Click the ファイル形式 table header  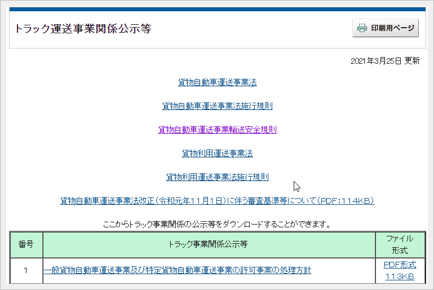coord(400,244)
